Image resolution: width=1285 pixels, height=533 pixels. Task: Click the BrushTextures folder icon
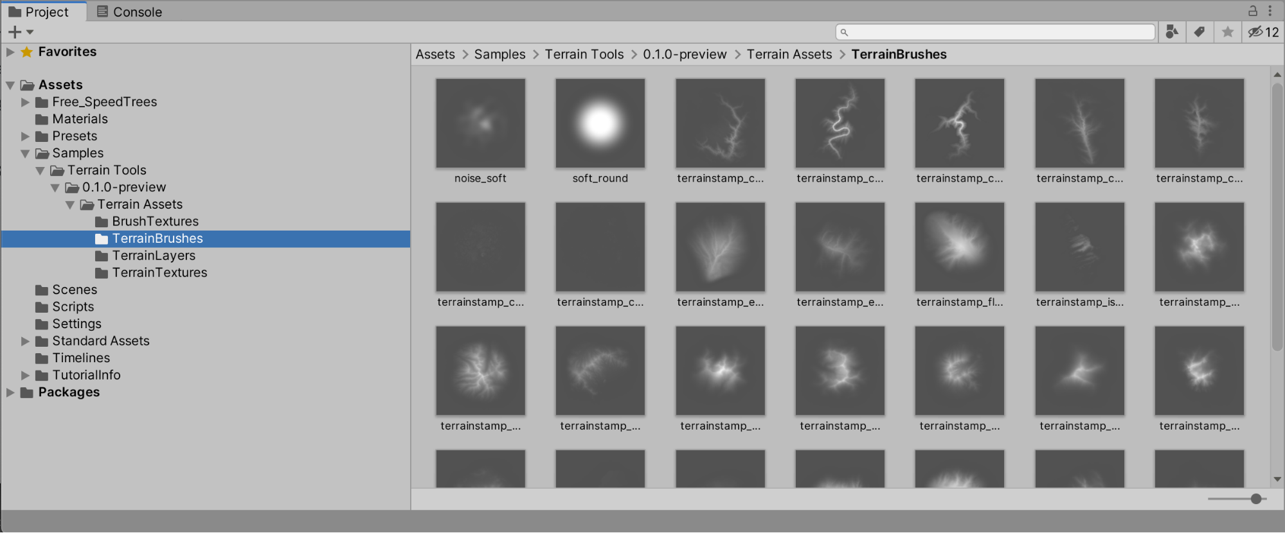[x=102, y=222]
